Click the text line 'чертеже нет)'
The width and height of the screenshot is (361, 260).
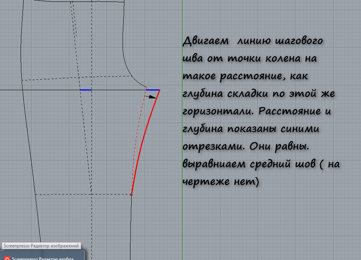point(221,182)
